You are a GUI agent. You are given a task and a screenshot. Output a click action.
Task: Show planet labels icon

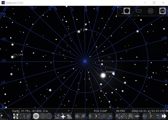[x=83, y=116]
